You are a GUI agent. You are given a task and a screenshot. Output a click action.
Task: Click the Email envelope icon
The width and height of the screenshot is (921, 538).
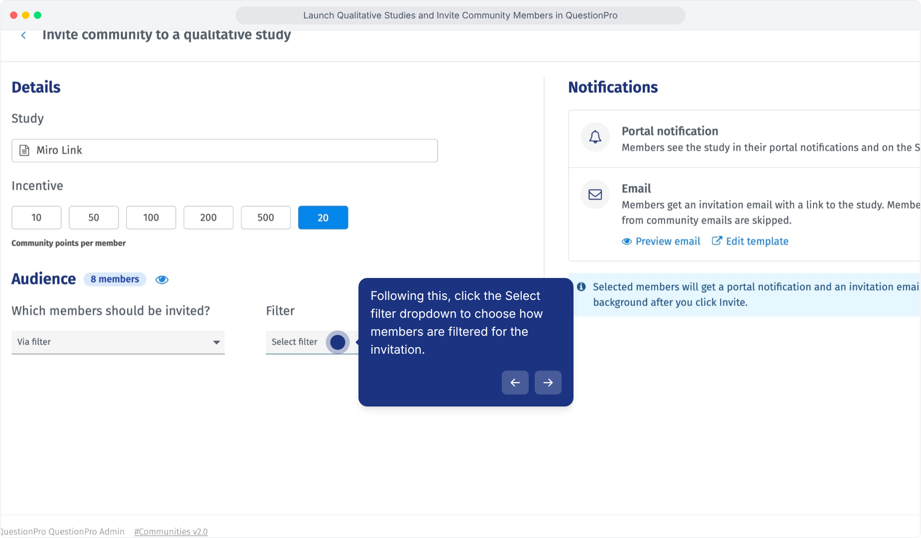pos(595,194)
